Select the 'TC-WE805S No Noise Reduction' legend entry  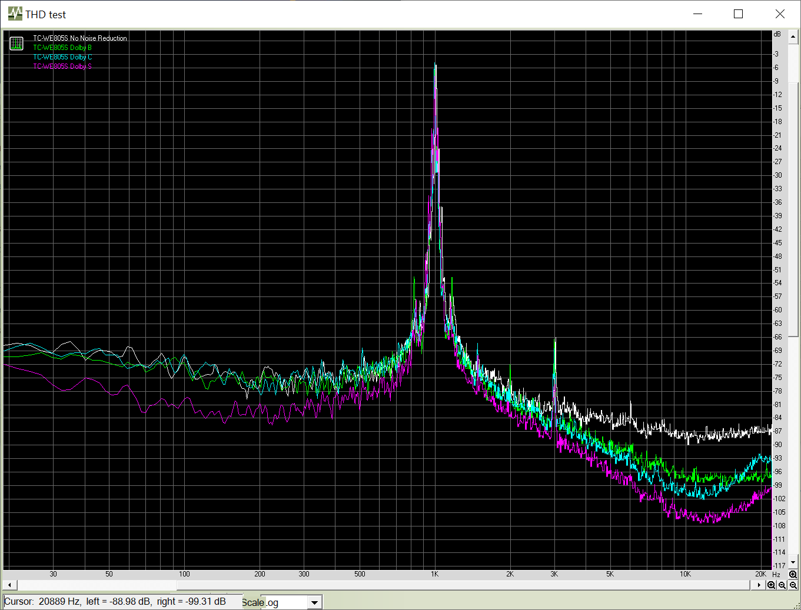pos(80,38)
